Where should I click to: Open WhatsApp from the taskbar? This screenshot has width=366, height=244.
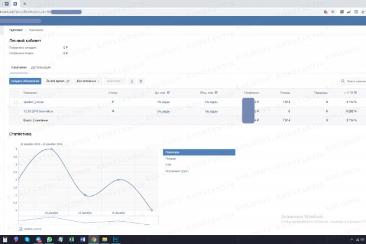49,239
